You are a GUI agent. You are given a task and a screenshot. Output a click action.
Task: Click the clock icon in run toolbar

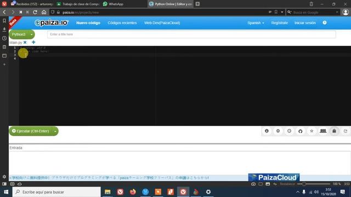[x=289, y=131]
